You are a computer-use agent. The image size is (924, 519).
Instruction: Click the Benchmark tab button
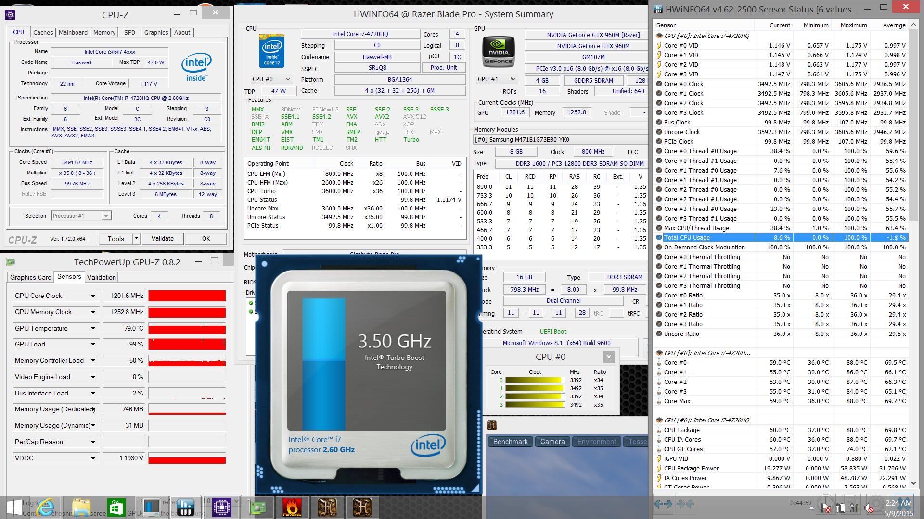pyautogui.click(x=511, y=442)
